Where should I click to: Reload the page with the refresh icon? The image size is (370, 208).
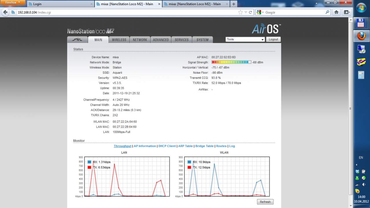click(x=251, y=12)
